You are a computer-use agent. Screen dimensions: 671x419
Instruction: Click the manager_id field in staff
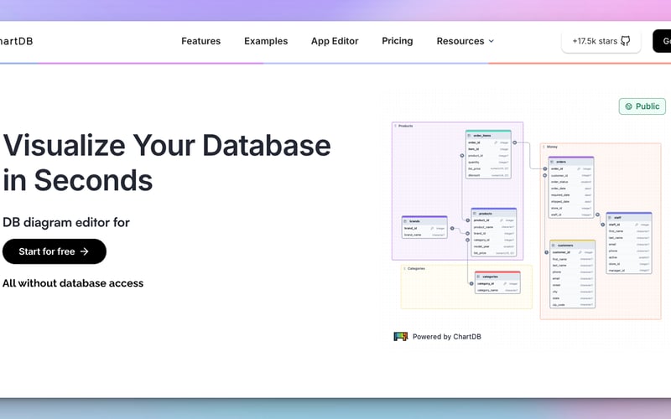(x=628, y=270)
